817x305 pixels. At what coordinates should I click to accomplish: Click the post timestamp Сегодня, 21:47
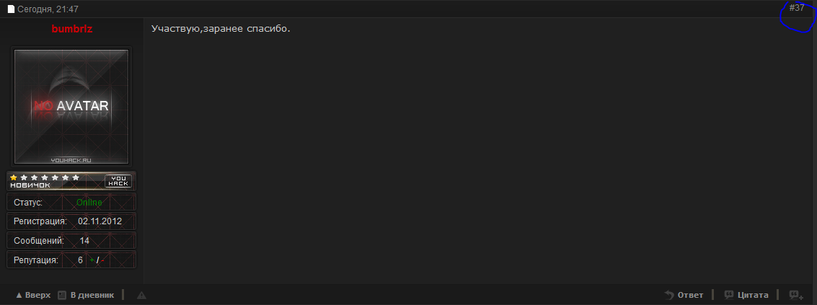[x=48, y=9]
